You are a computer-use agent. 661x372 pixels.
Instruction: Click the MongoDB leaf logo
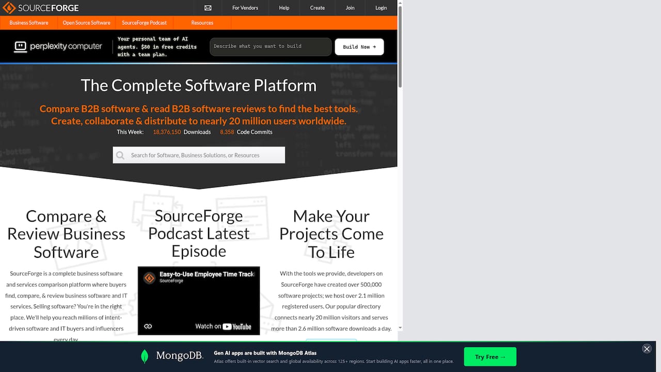145,356
